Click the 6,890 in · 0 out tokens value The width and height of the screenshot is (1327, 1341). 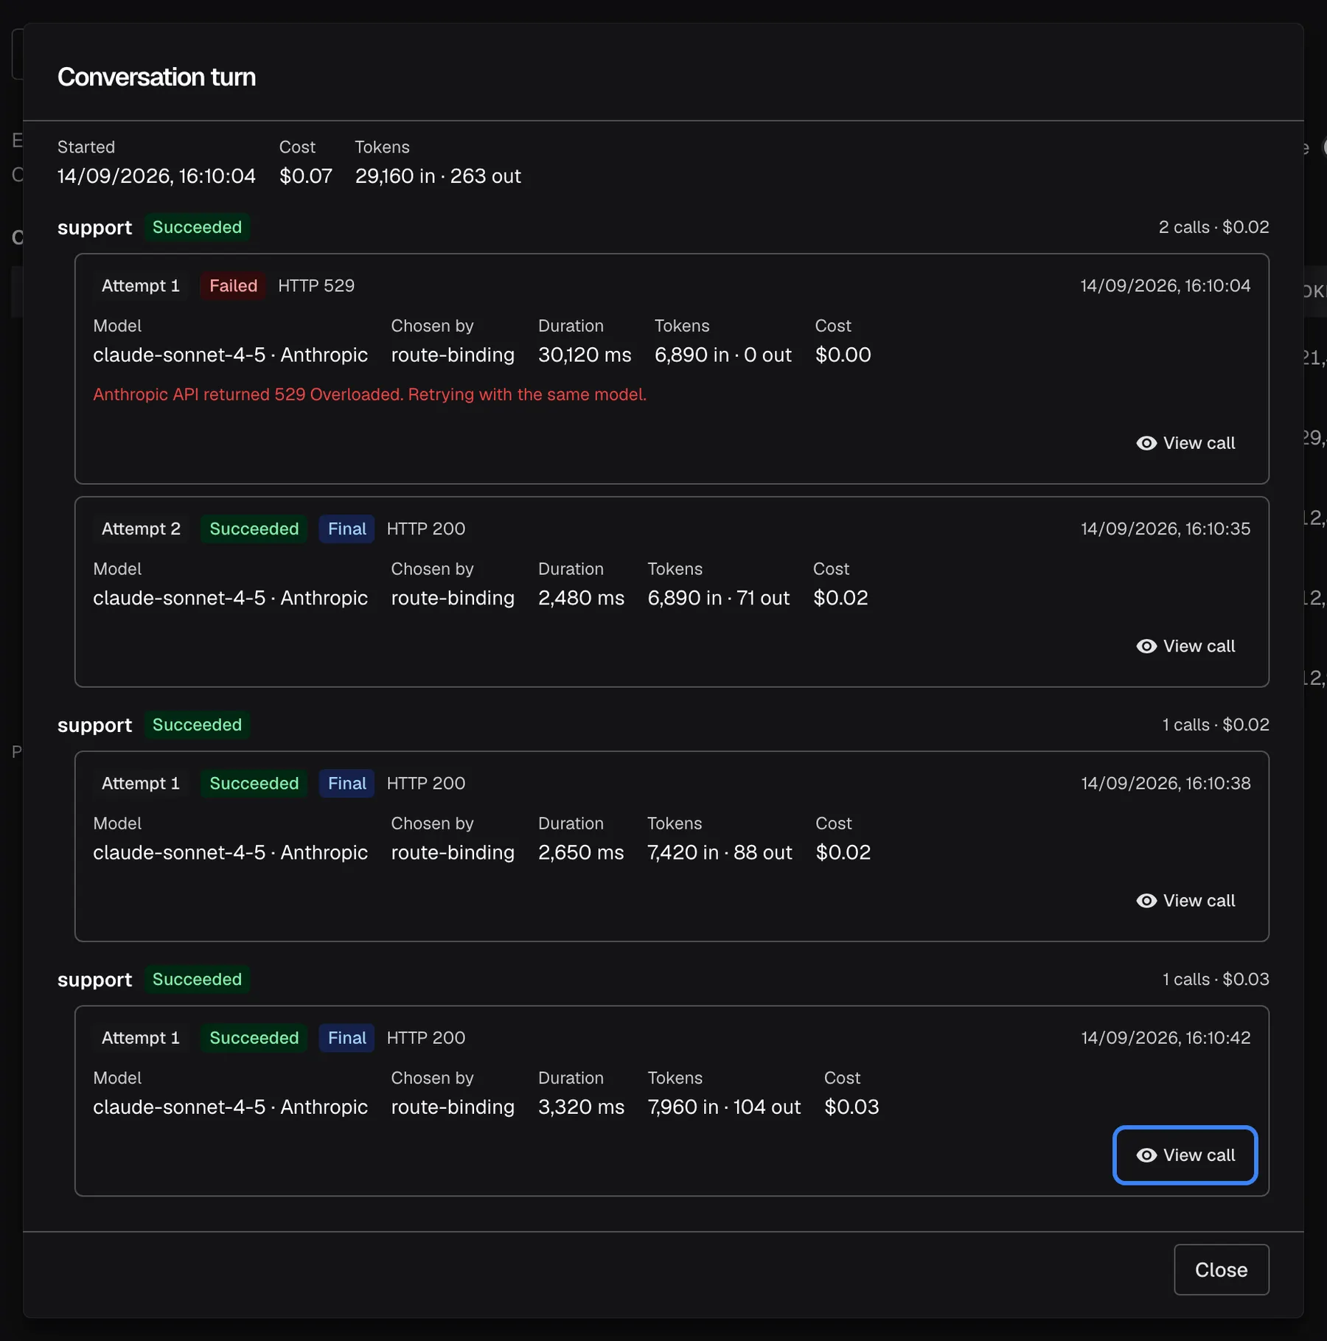click(x=723, y=355)
